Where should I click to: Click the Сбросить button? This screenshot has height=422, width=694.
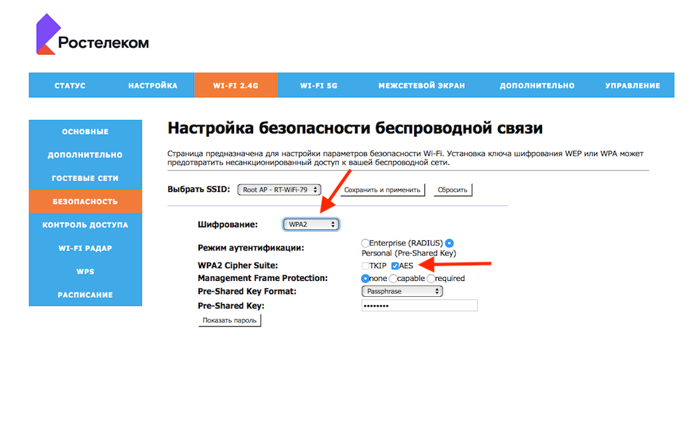tap(453, 190)
